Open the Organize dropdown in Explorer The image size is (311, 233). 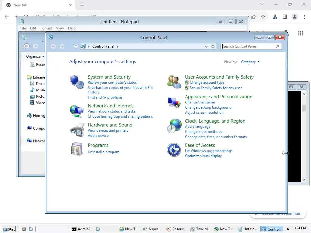[x=35, y=56]
